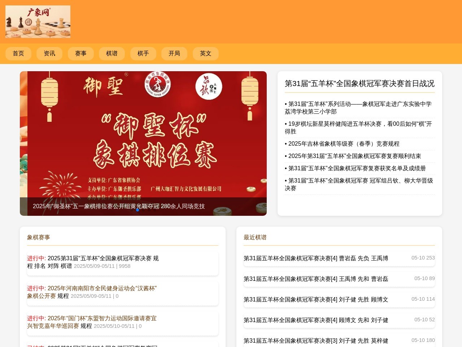Go to the 开局 section
This screenshot has width=462, height=347.
point(174,53)
